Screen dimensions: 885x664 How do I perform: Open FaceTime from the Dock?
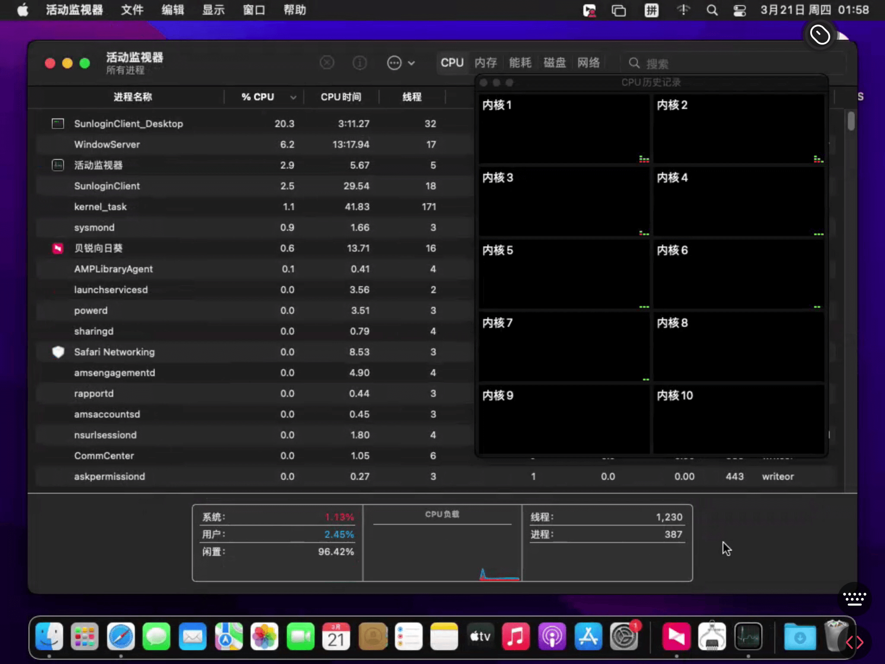click(300, 636)
